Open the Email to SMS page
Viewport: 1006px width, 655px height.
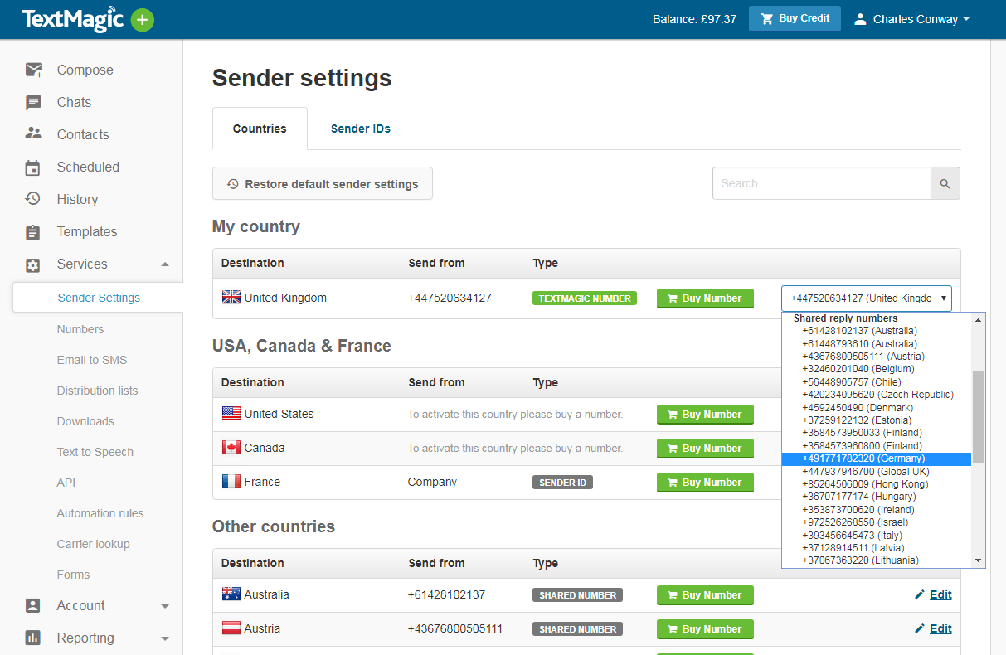(x=91, y=360)
